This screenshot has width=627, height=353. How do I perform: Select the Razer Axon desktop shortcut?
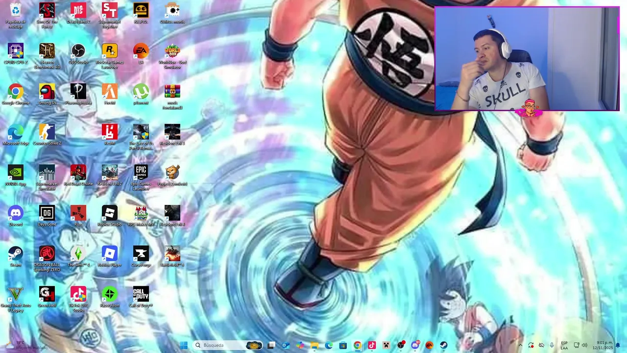click(x=110, y=297)
